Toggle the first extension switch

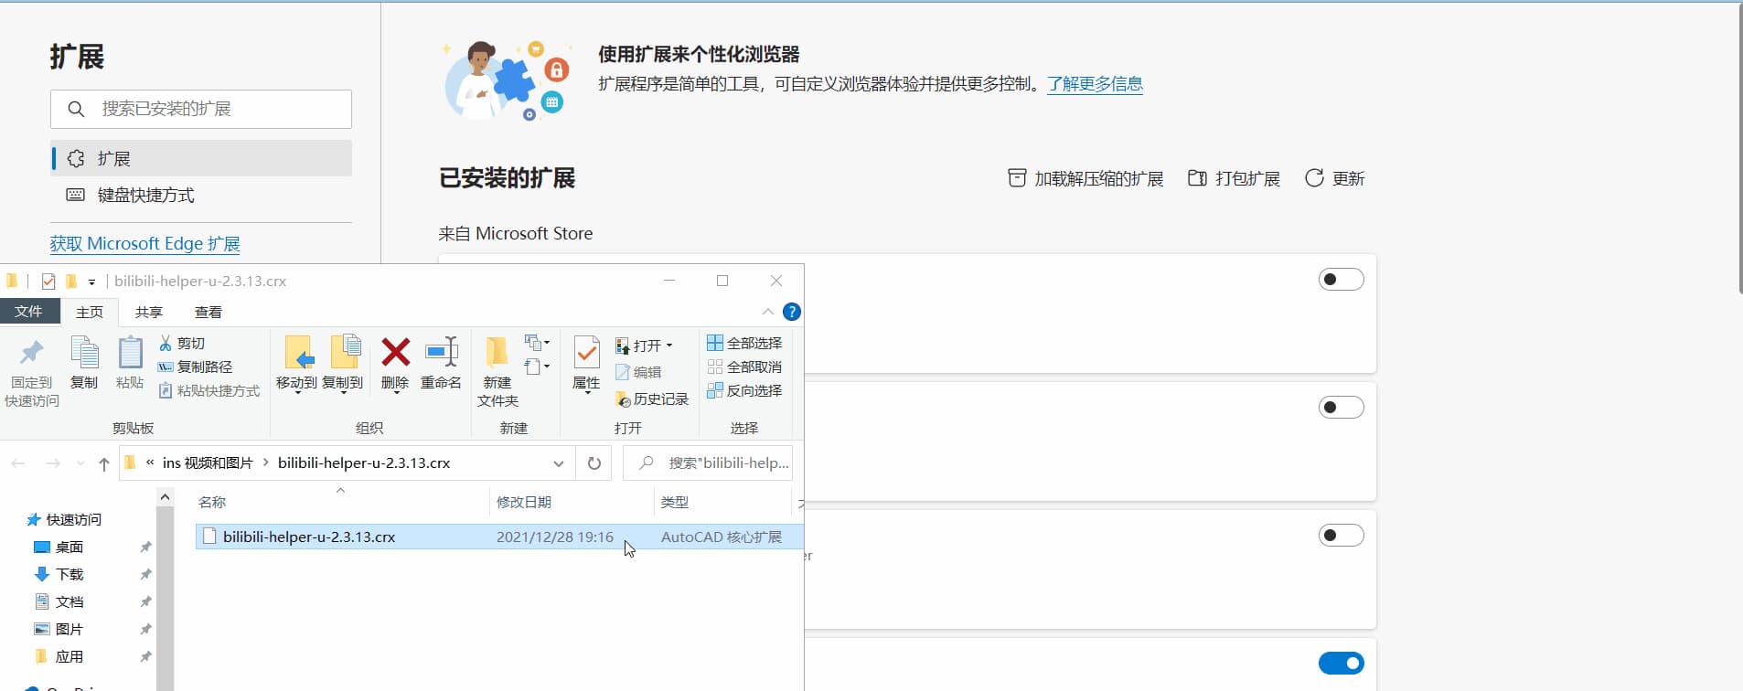[1342, 280]
